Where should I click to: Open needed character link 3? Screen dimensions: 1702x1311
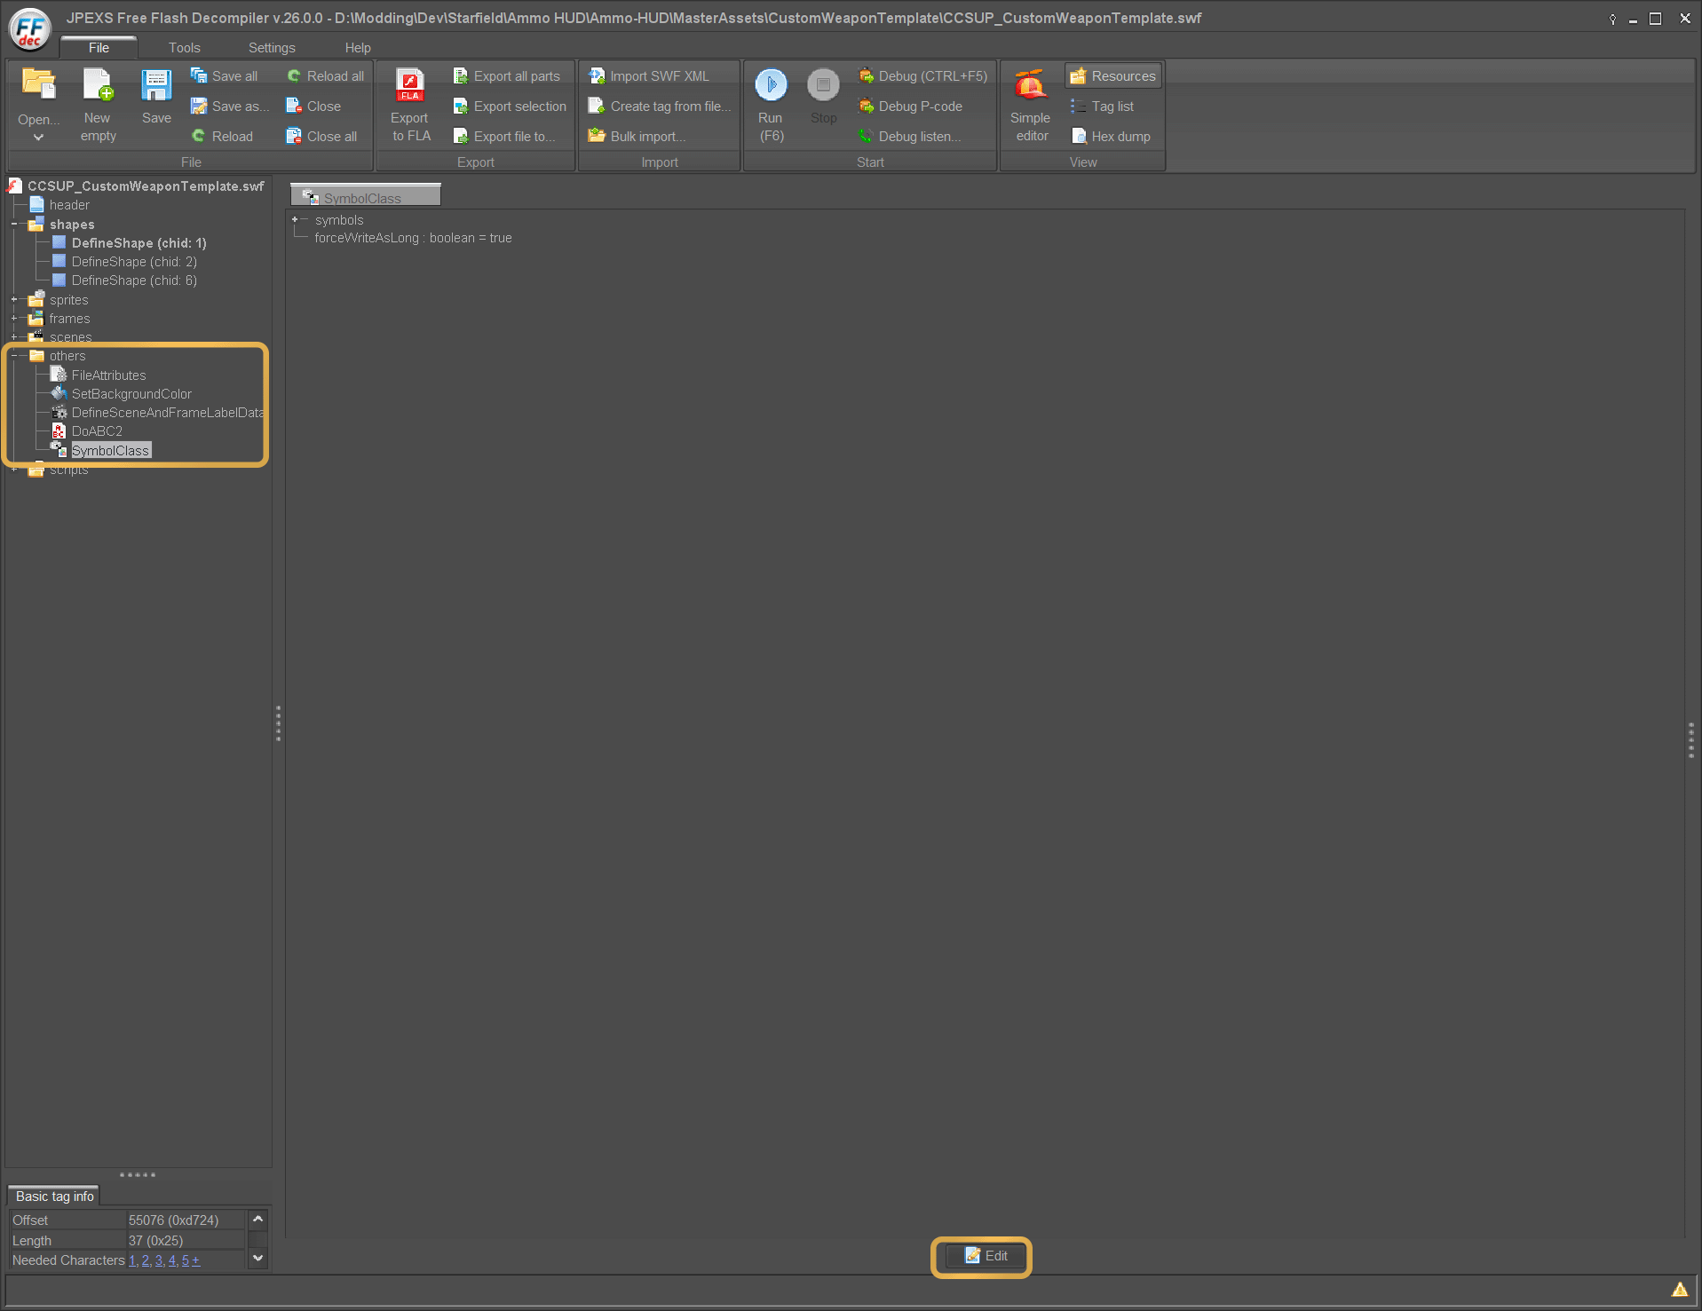click(x=159, y=1260)
